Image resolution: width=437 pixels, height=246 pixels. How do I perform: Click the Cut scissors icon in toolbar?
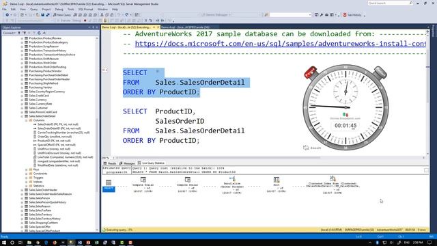click(102, 15)
